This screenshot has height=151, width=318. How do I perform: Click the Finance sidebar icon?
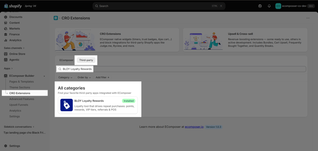[x=6, y=34]
